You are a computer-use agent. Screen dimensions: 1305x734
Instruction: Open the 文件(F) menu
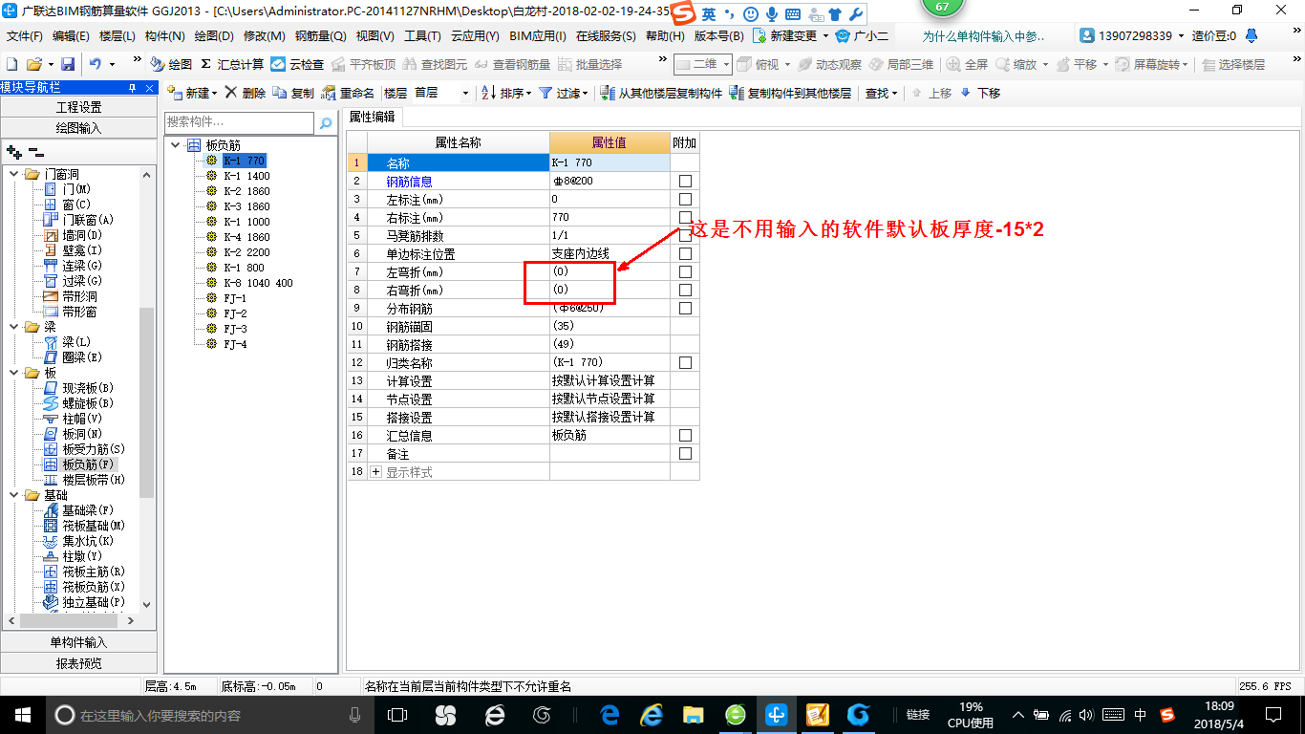24,36
